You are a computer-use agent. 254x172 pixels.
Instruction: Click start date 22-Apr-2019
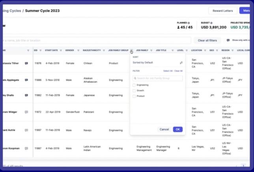[x=53, y=112]
